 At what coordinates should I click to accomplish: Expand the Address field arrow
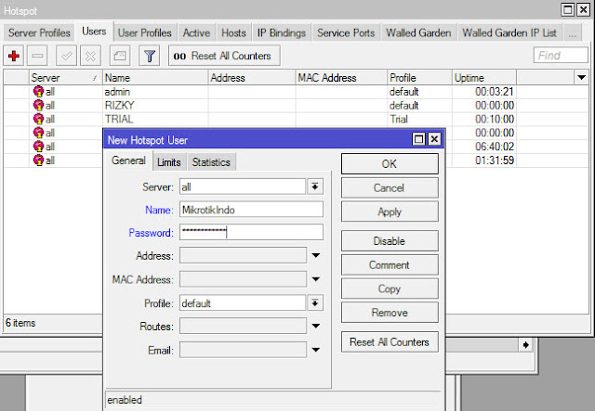pyautogui.click(x=316, y=256)
